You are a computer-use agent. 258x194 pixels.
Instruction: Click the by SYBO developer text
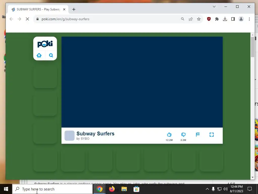pos(83,139)
